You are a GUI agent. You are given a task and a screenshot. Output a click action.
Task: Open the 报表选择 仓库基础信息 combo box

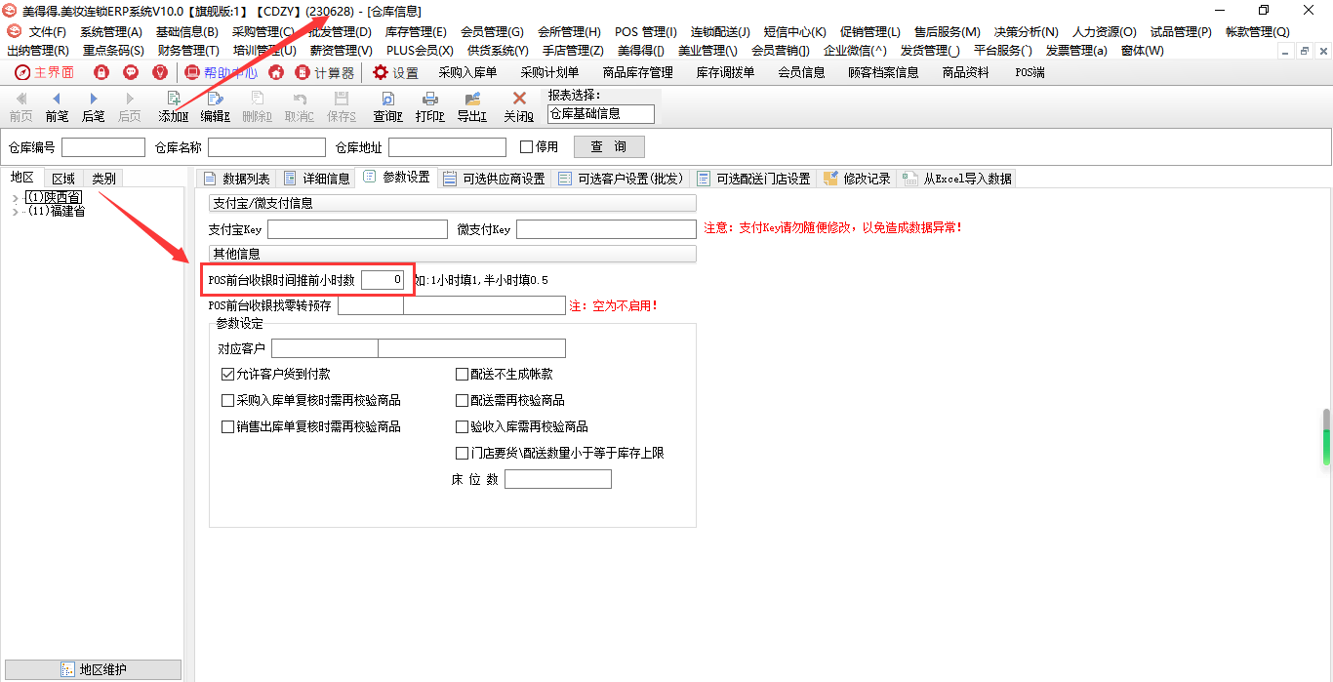(x=600, y=114)
